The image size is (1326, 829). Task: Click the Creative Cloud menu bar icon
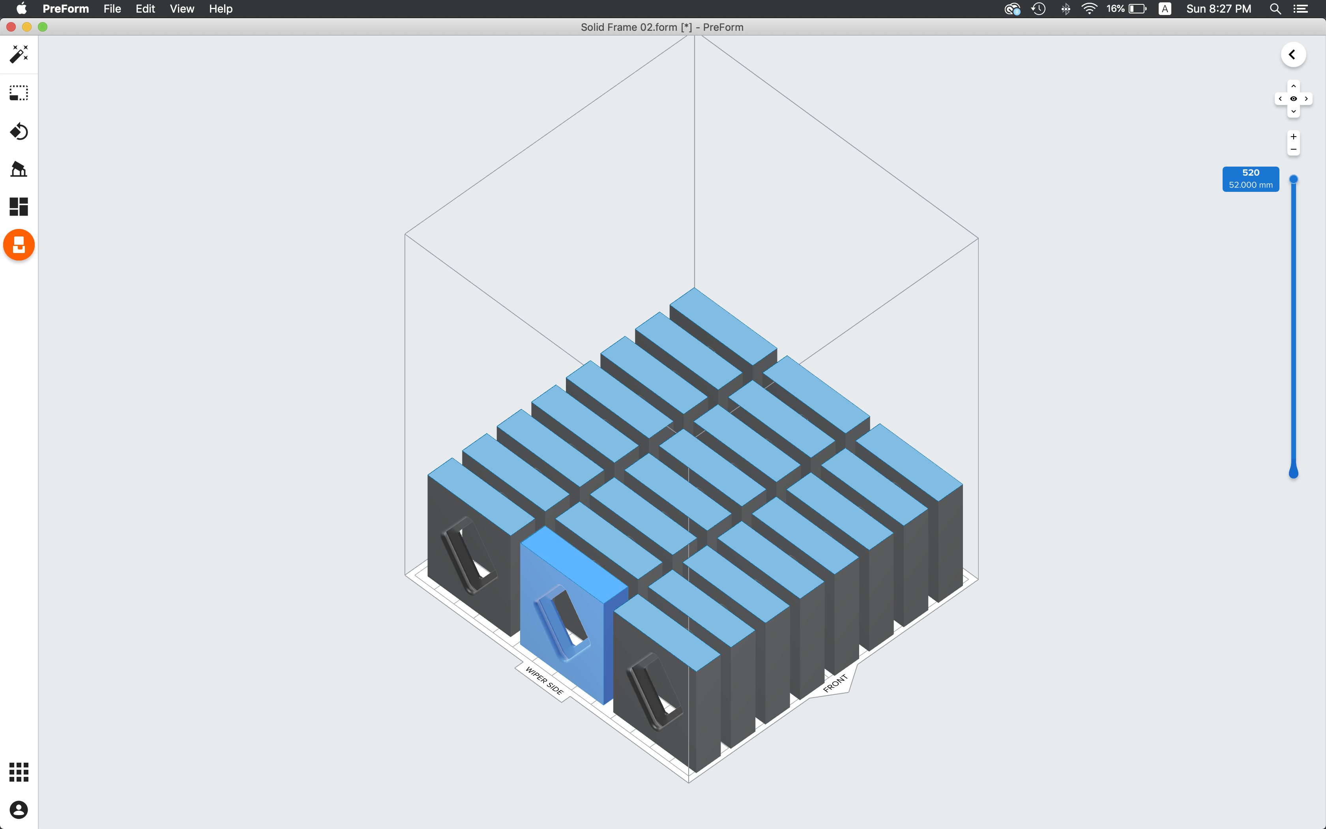click(1012, 9)
